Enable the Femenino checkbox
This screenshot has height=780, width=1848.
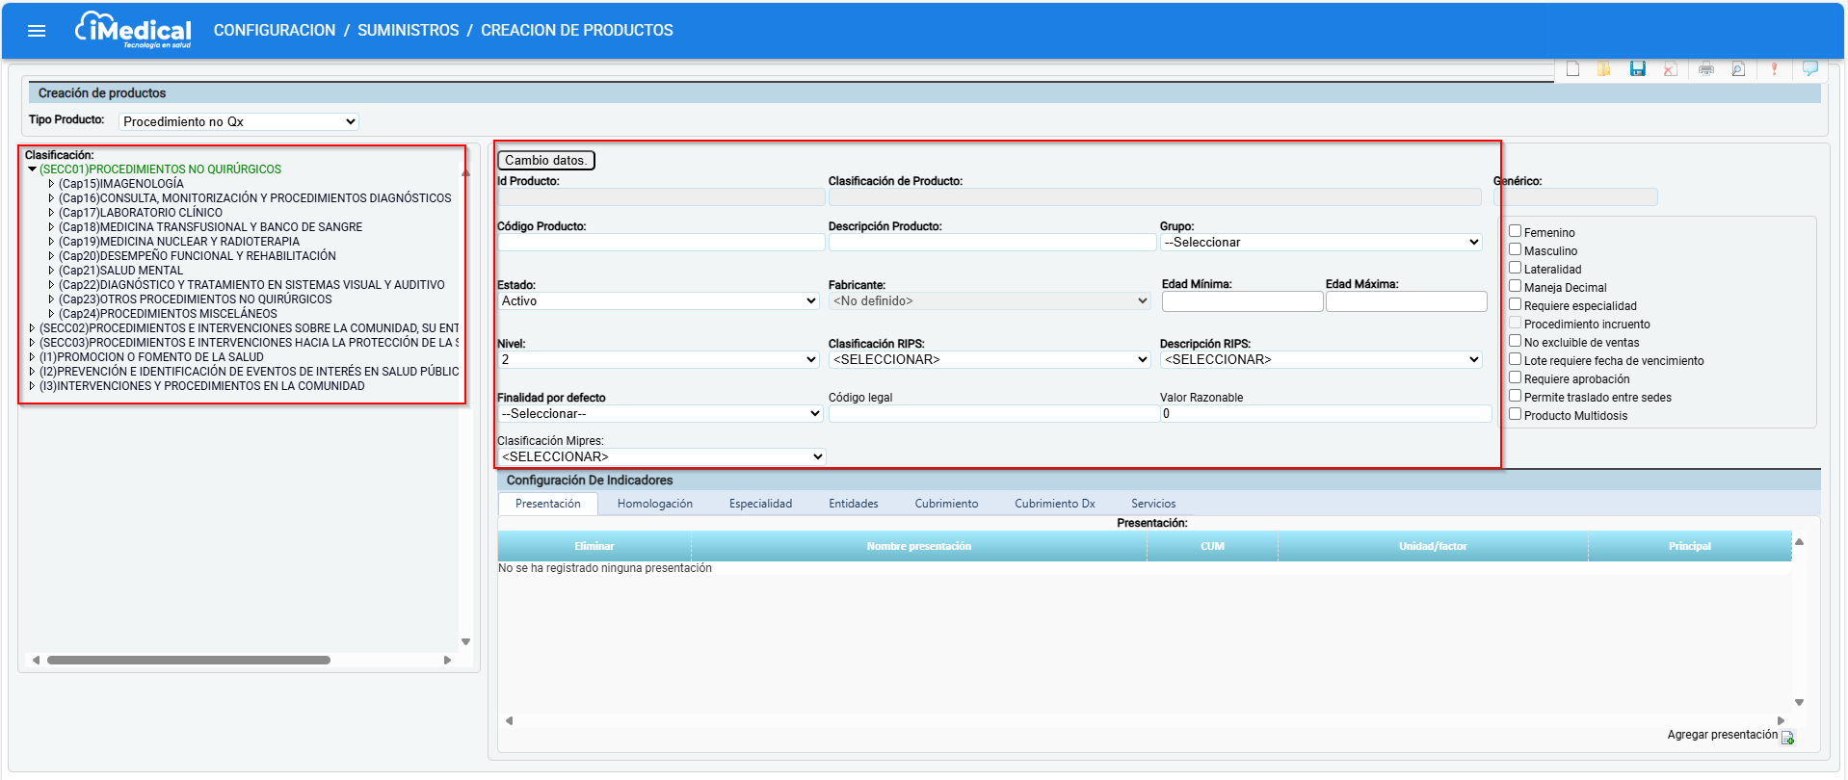[1515, 231]
